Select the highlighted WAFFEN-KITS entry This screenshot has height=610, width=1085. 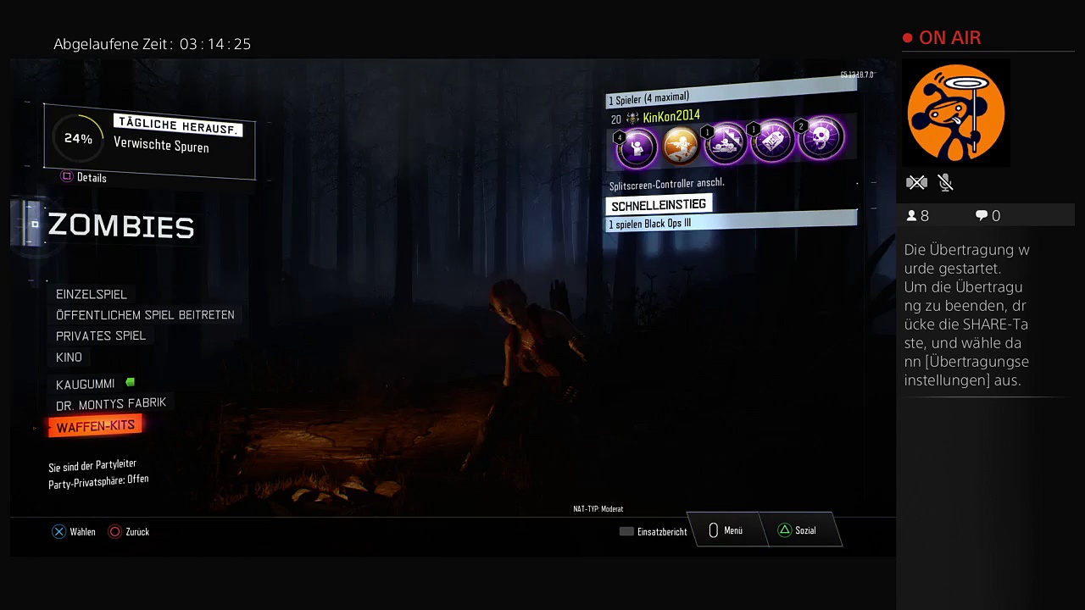point(95,426)
